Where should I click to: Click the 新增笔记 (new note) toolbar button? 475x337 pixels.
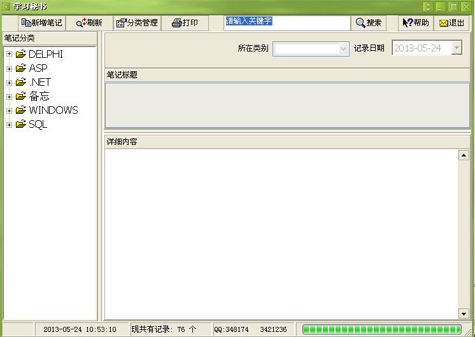pyautogui.click(x=42, y=23)
